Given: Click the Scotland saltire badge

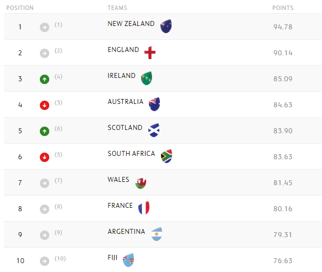Looking at the screenshot, I should [154, 130].
